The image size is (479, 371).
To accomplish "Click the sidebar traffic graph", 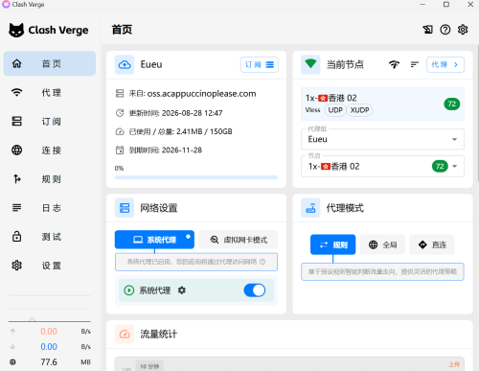I will tap(50, 309).
